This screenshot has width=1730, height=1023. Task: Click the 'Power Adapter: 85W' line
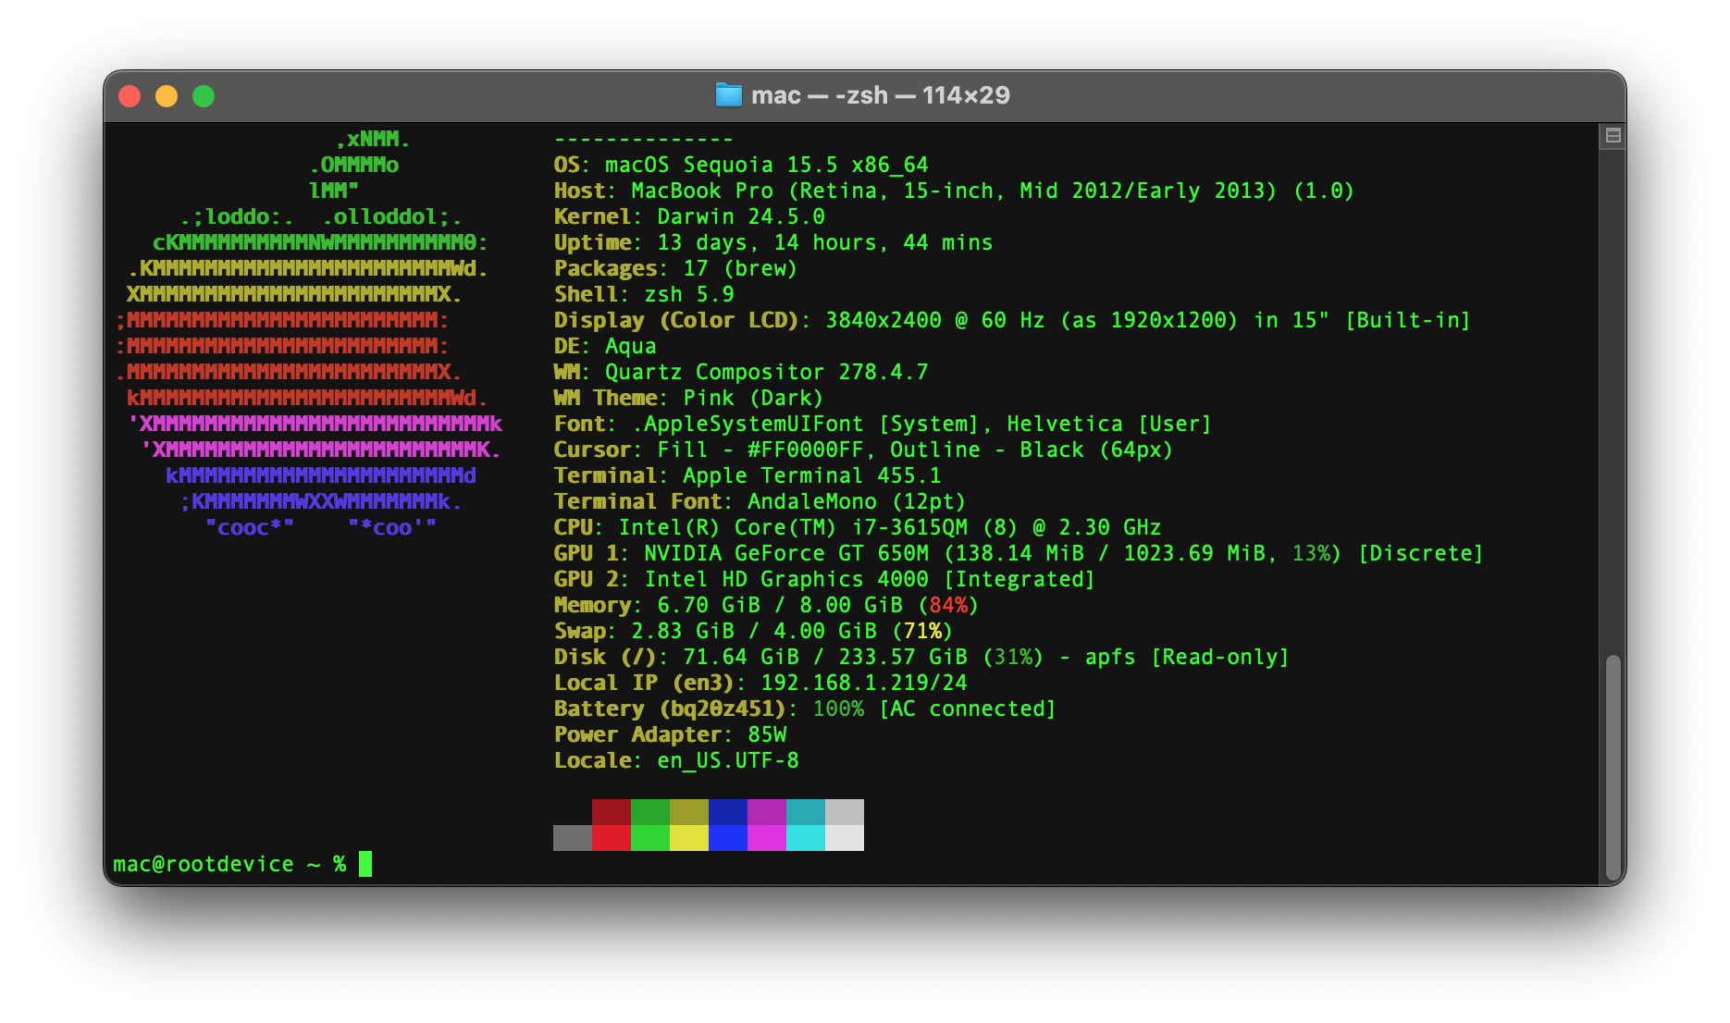(670, 734)
